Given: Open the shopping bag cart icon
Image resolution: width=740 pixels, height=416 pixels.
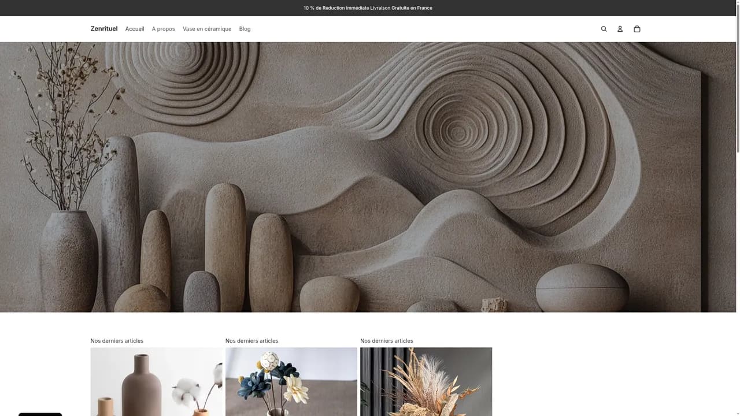Looking at the screenshot, I should tap(637, 29).
